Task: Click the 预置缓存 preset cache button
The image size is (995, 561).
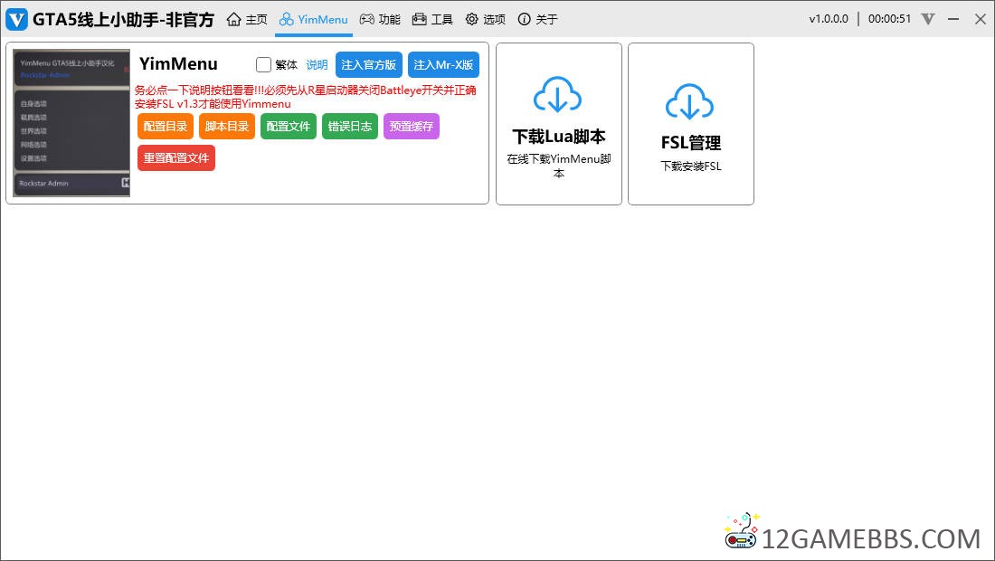Action: click(x=412, y=127)
